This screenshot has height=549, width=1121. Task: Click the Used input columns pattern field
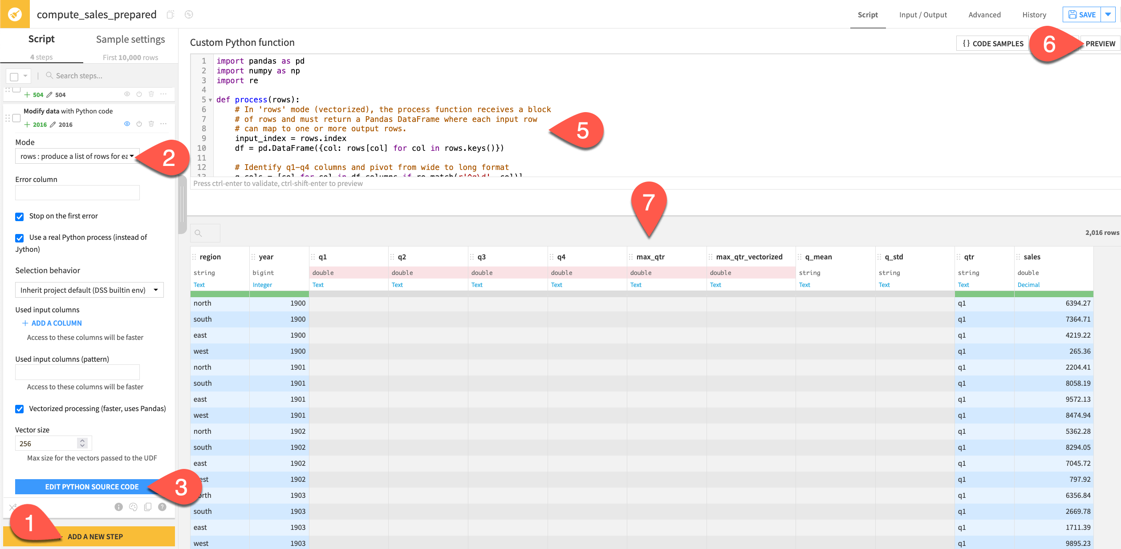click(77, 372)
